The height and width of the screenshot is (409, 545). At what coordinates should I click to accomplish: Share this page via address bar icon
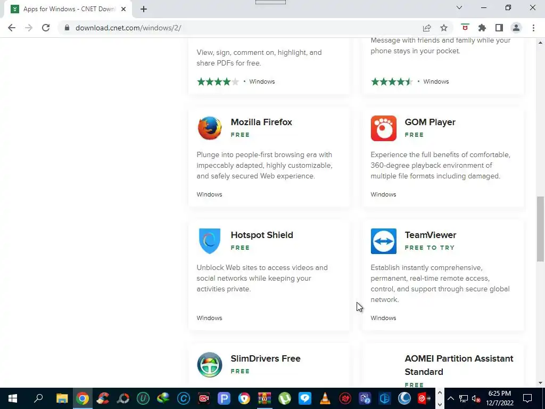pyautogui.click(x=427, y=28)
